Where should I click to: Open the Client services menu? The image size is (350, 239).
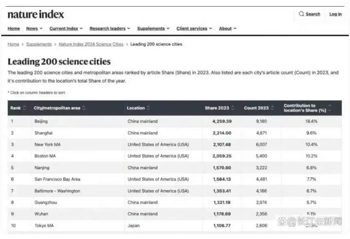click(194, 29)
